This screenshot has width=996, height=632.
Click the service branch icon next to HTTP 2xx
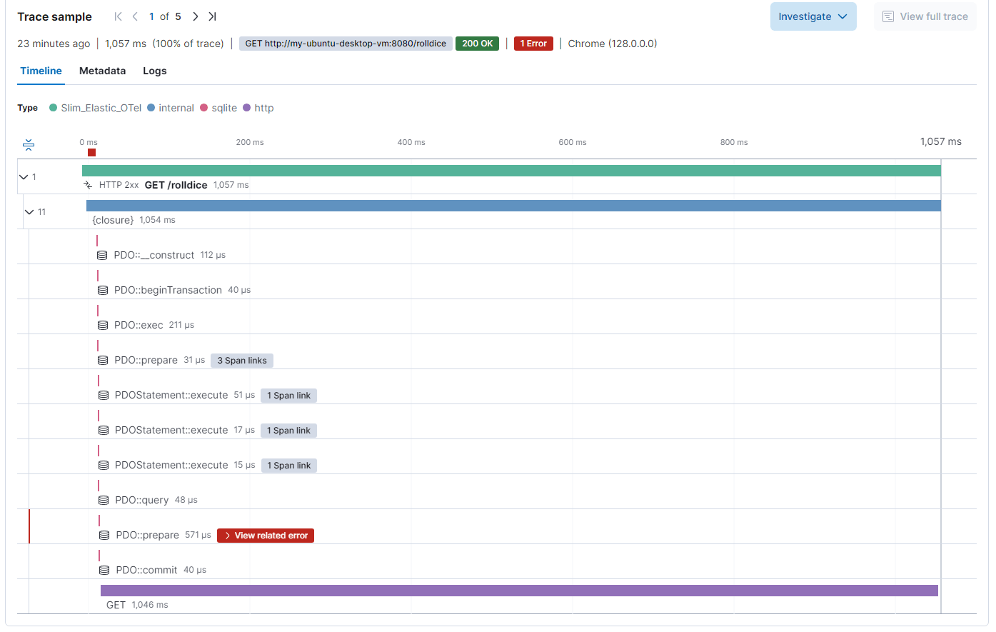pos(88,184)
